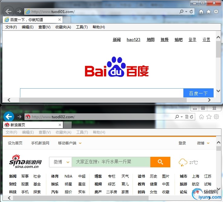
Task: Open 工具(T) menu in top window
Action: 82,27
